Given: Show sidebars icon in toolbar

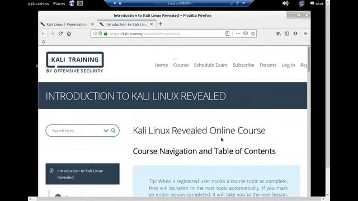Looking at the screenshot, I should pyautogui.click(x=287, y=33).
